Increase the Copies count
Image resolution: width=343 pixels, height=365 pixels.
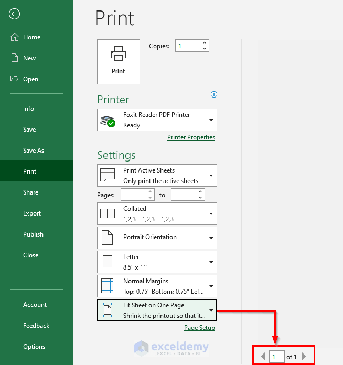coord(205,43)
